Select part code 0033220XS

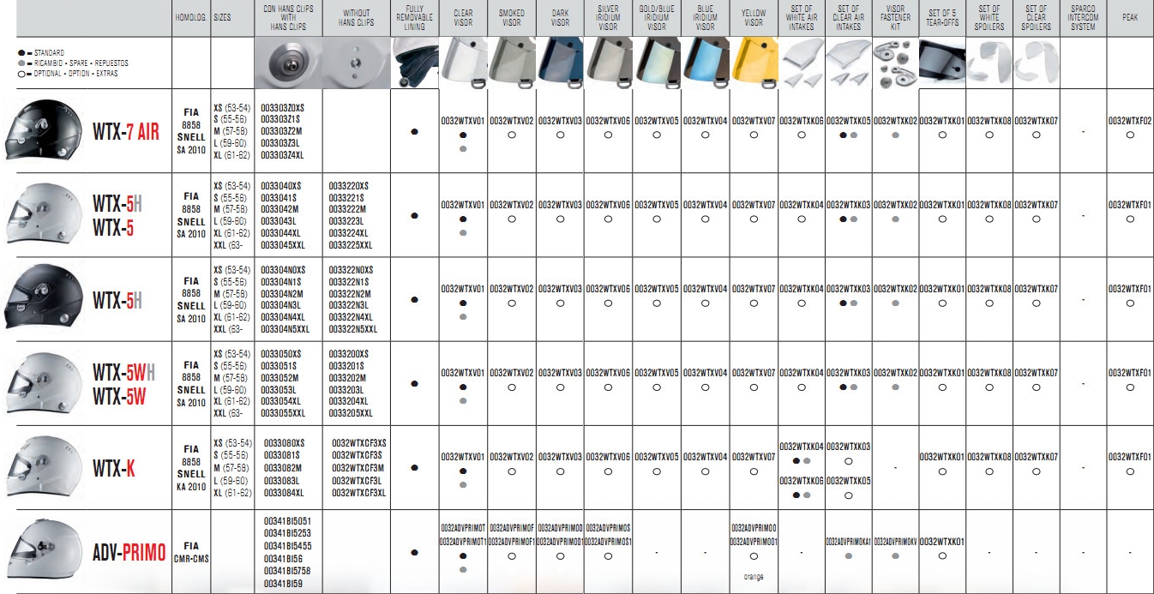[x=349, y=185]
